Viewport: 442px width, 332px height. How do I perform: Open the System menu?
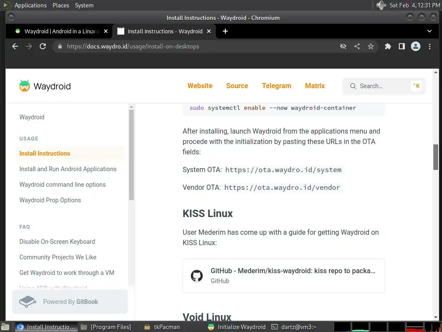(84, 5)
